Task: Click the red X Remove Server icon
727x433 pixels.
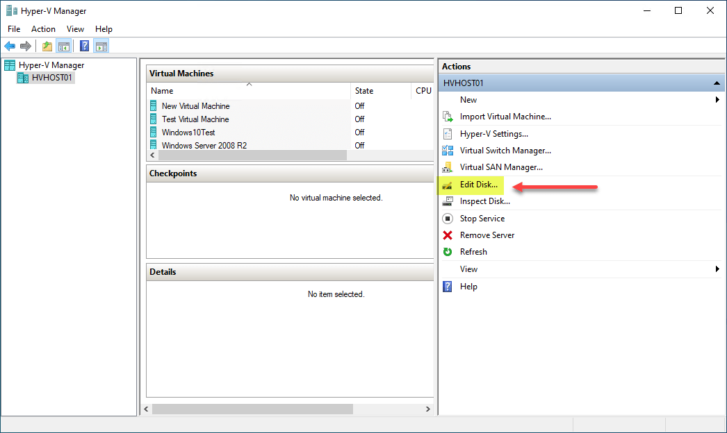Action: tap(448, 235)
